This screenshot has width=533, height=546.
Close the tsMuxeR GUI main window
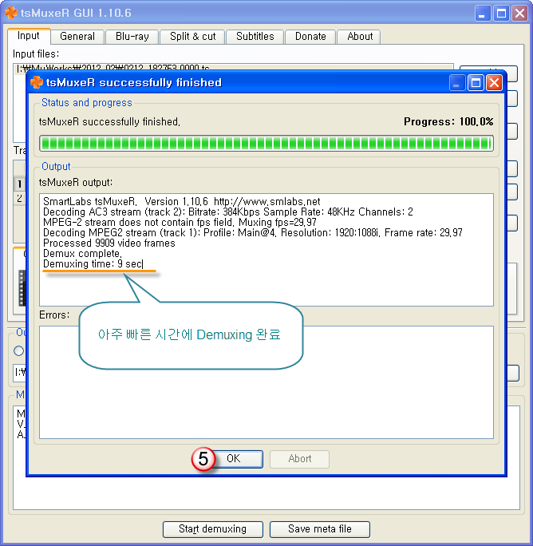[x=519, y=14]
